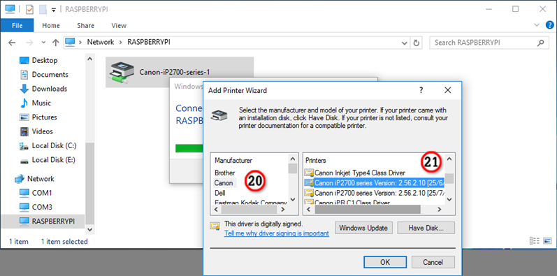The height and width of the screenshot is (276, 557).
Task: Click the Downloads arrow icon in sidebar
Action: [24, 89]
